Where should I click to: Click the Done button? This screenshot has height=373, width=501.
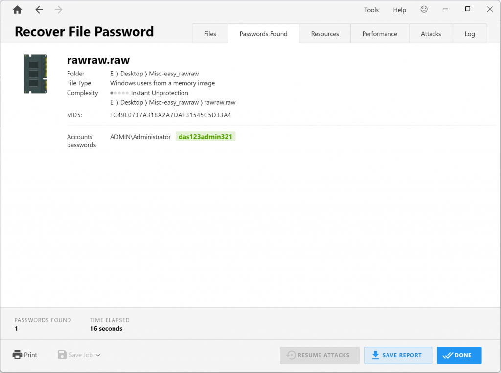pos(459,355)
